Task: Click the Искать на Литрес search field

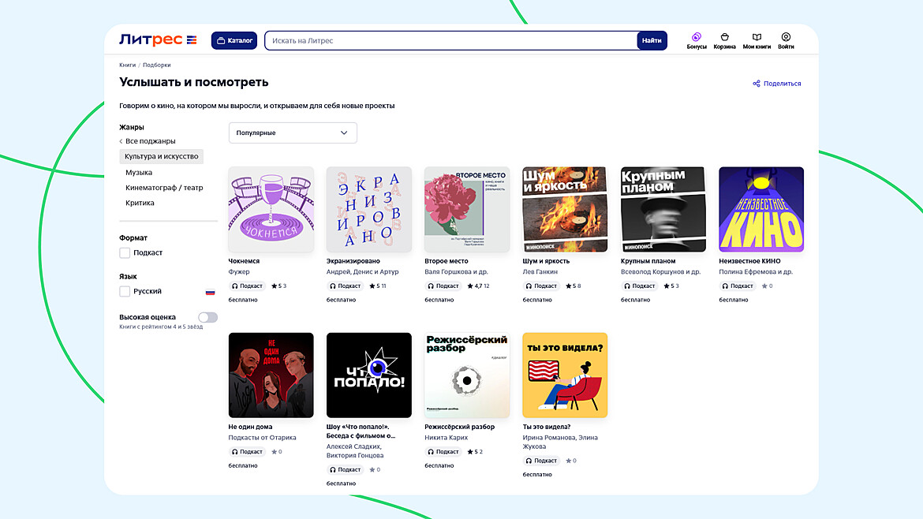Action: point(450,40)
